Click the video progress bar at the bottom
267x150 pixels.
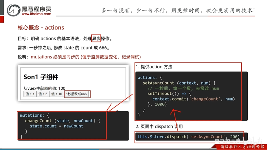[133, 150]
